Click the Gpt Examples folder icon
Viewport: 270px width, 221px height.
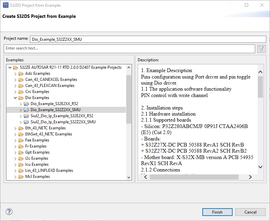[x=21, y=152]
